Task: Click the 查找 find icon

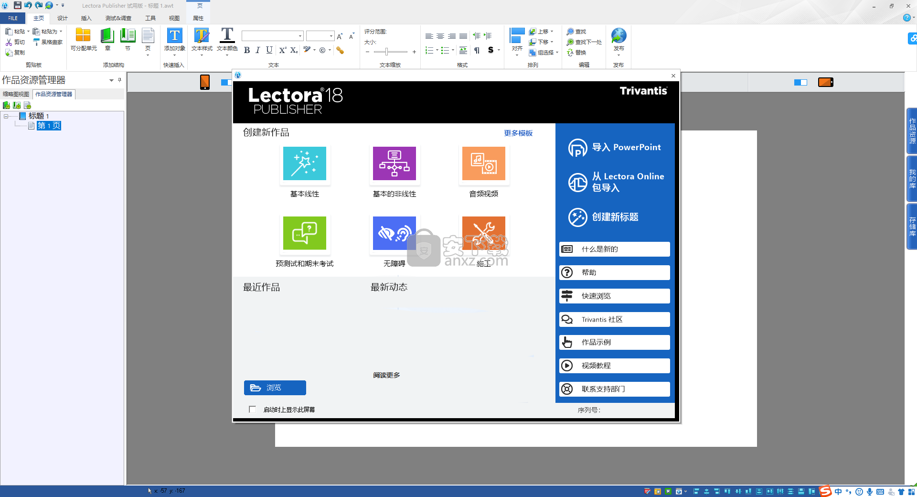Action: pos(570,32)
